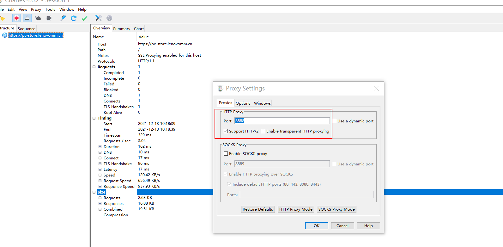Expand the Duration row
The width and height of the screenshot is (503, 247).
(100, 147)
